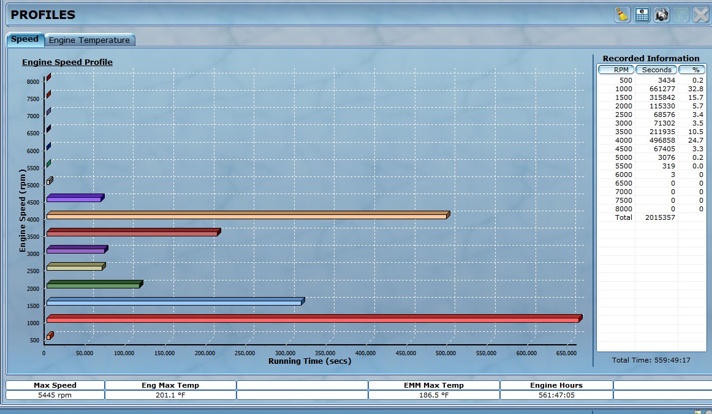Click the green 2000 rpm bar
Image resolution: width=712 pixels, height=414 pixels.
tap(94, 284)
